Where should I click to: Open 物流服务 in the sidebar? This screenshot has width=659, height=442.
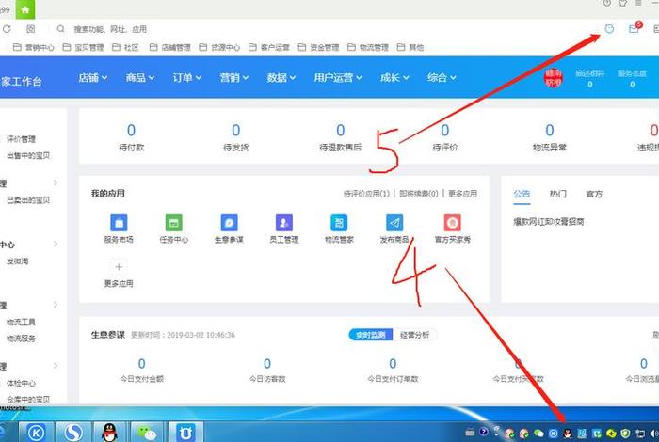tap(21, 339)
